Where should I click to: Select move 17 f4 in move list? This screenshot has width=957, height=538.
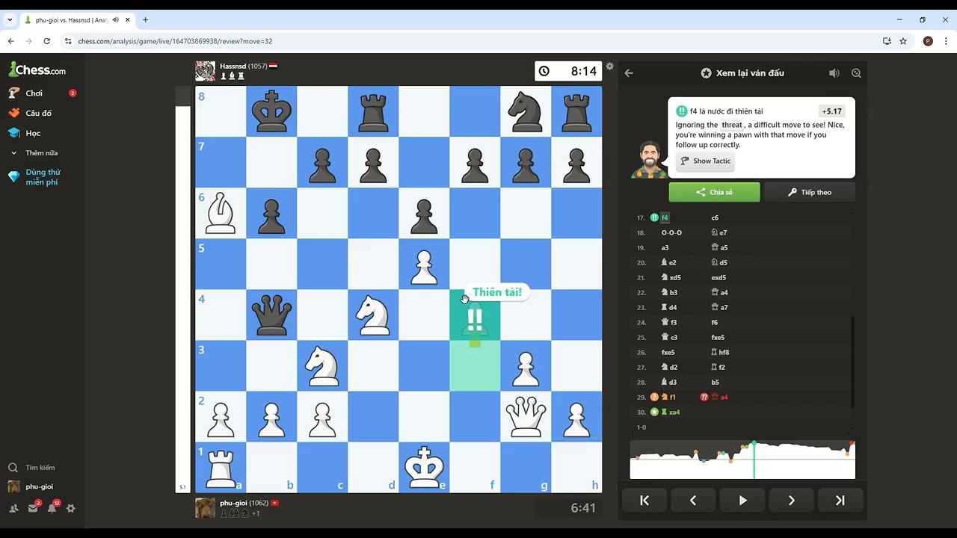click(x=665, y=218)
